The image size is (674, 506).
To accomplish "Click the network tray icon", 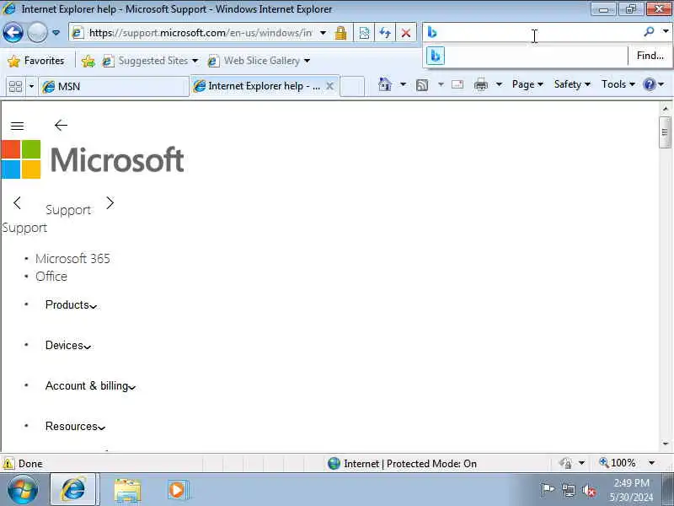I will click(x=568, y=490).
